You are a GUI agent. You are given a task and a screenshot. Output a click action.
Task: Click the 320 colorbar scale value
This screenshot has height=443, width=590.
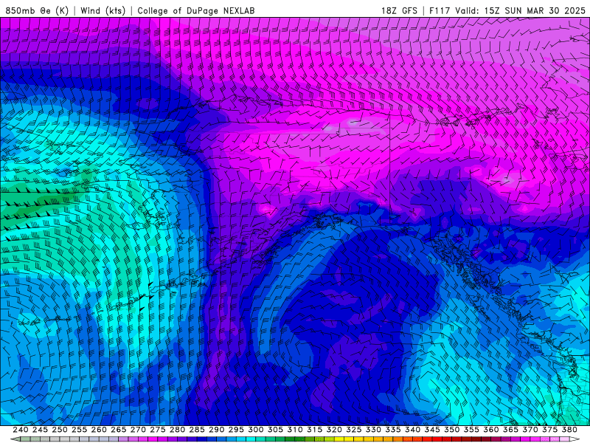point(334,430)
